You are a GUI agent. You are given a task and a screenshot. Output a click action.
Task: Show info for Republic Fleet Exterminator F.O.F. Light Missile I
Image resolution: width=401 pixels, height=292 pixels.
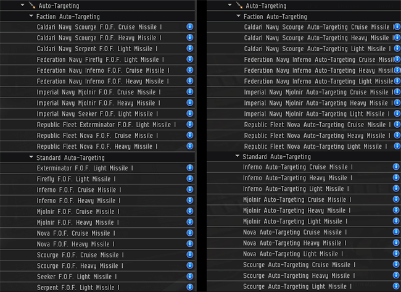pos(190,124)
